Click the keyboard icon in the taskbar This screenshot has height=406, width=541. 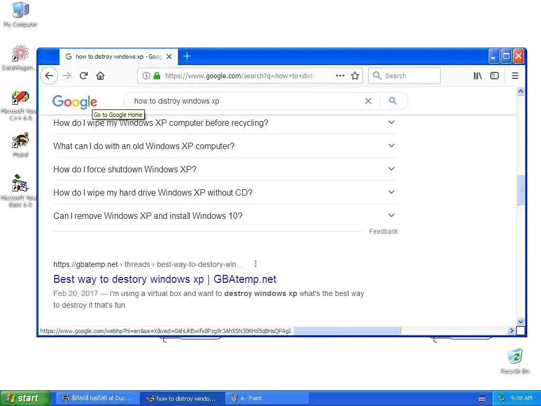pyautogui.click(x=482, y=399)
